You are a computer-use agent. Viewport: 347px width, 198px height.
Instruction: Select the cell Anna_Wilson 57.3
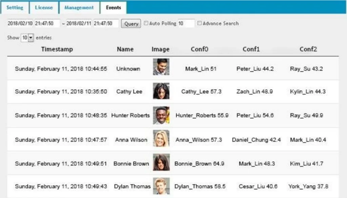click(x=199, y=140)
